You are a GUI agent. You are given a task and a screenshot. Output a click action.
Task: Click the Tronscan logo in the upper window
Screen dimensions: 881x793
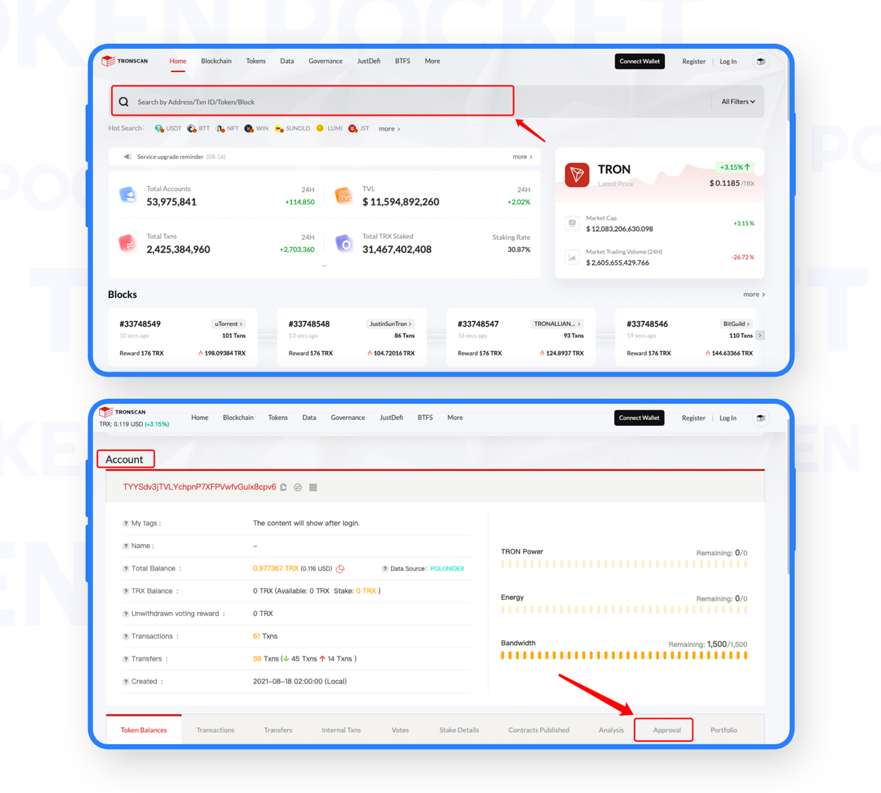click(x=125, y=61)
